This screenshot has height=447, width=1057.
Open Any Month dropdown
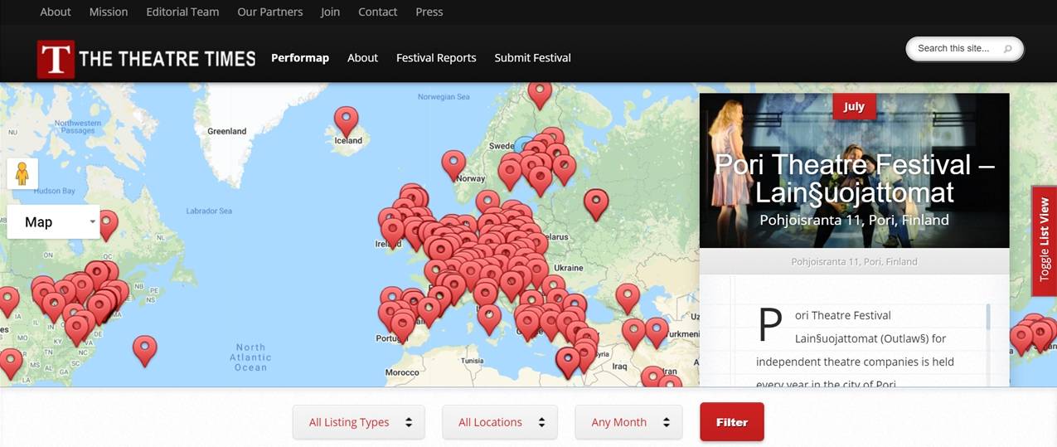coord(628,422)
